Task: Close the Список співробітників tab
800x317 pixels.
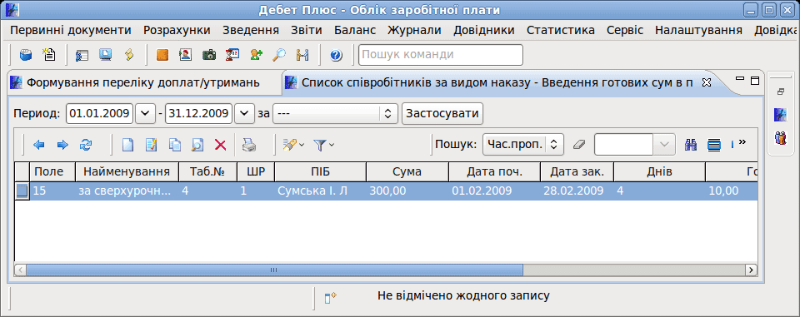Action: click(x=707, y=82)
